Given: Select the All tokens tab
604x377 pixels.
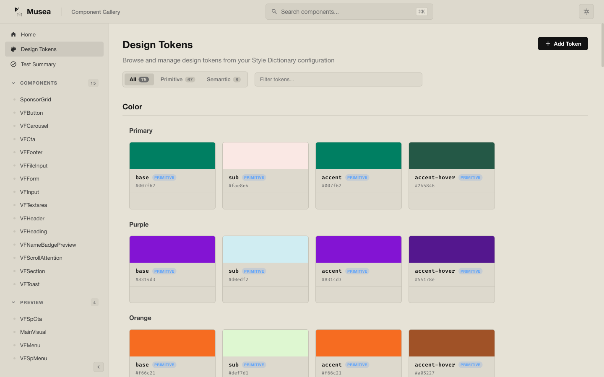Looking at the screenshot, I should pyautogui.click(x=139, y=79).
